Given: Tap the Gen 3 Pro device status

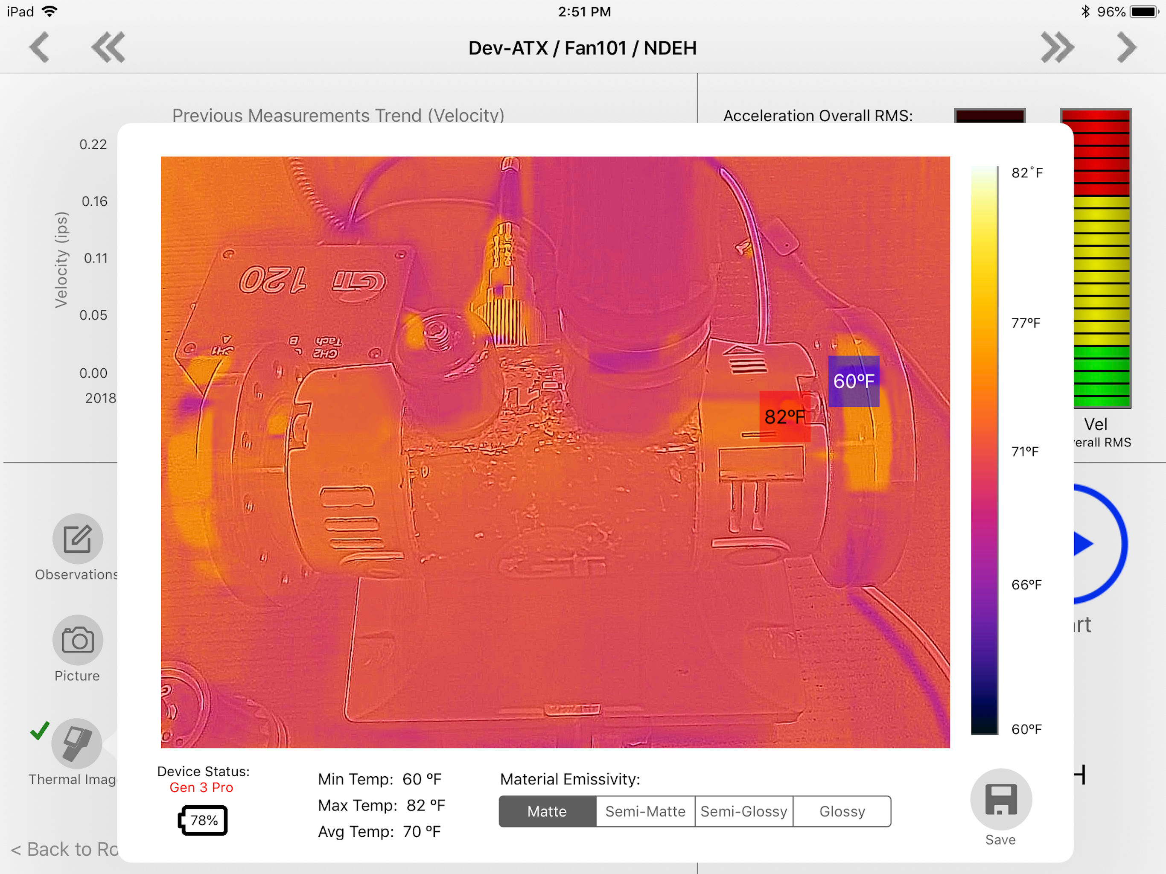Looking at the screenshot, I should pos(201,787).
